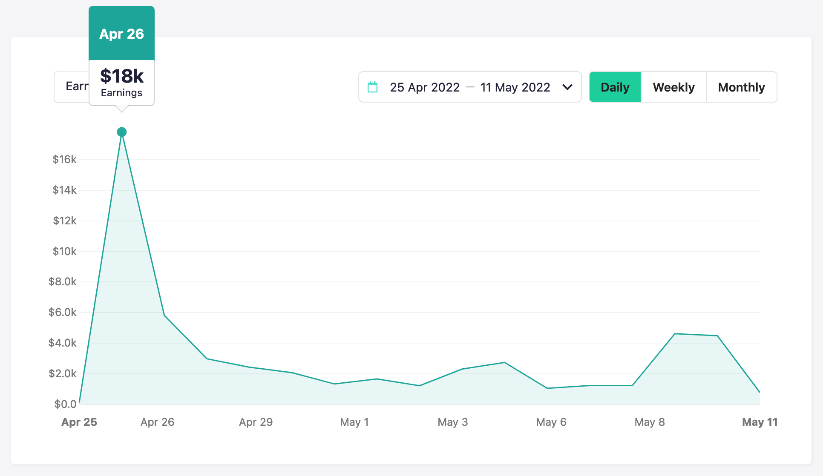Click the Apr 26 tooltip header
Image resolution: width=823 pixels, height=476 pixels.
pyautogui.click(x=121, y=33)
